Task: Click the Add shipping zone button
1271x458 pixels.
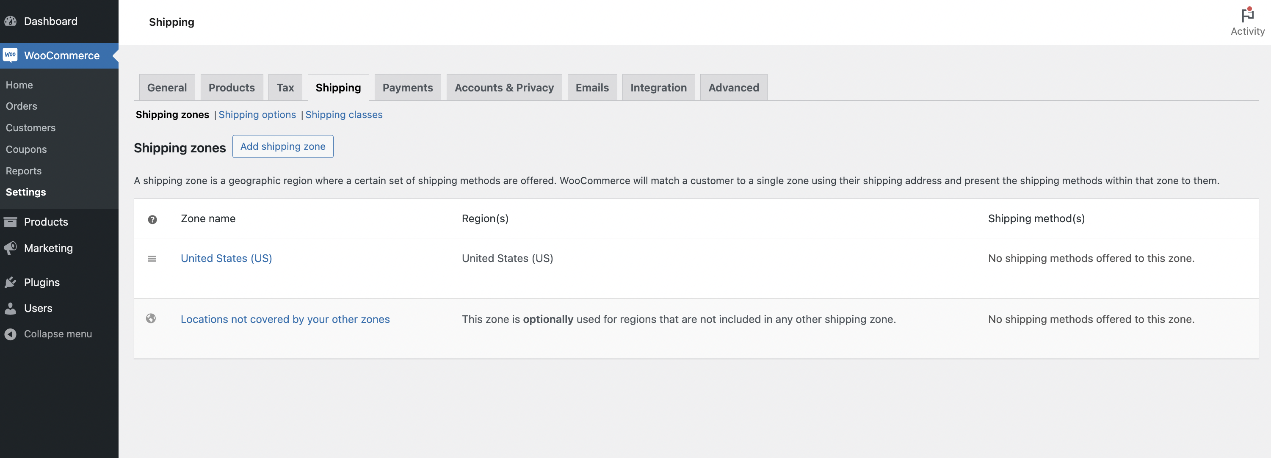Action: (283, 146)
